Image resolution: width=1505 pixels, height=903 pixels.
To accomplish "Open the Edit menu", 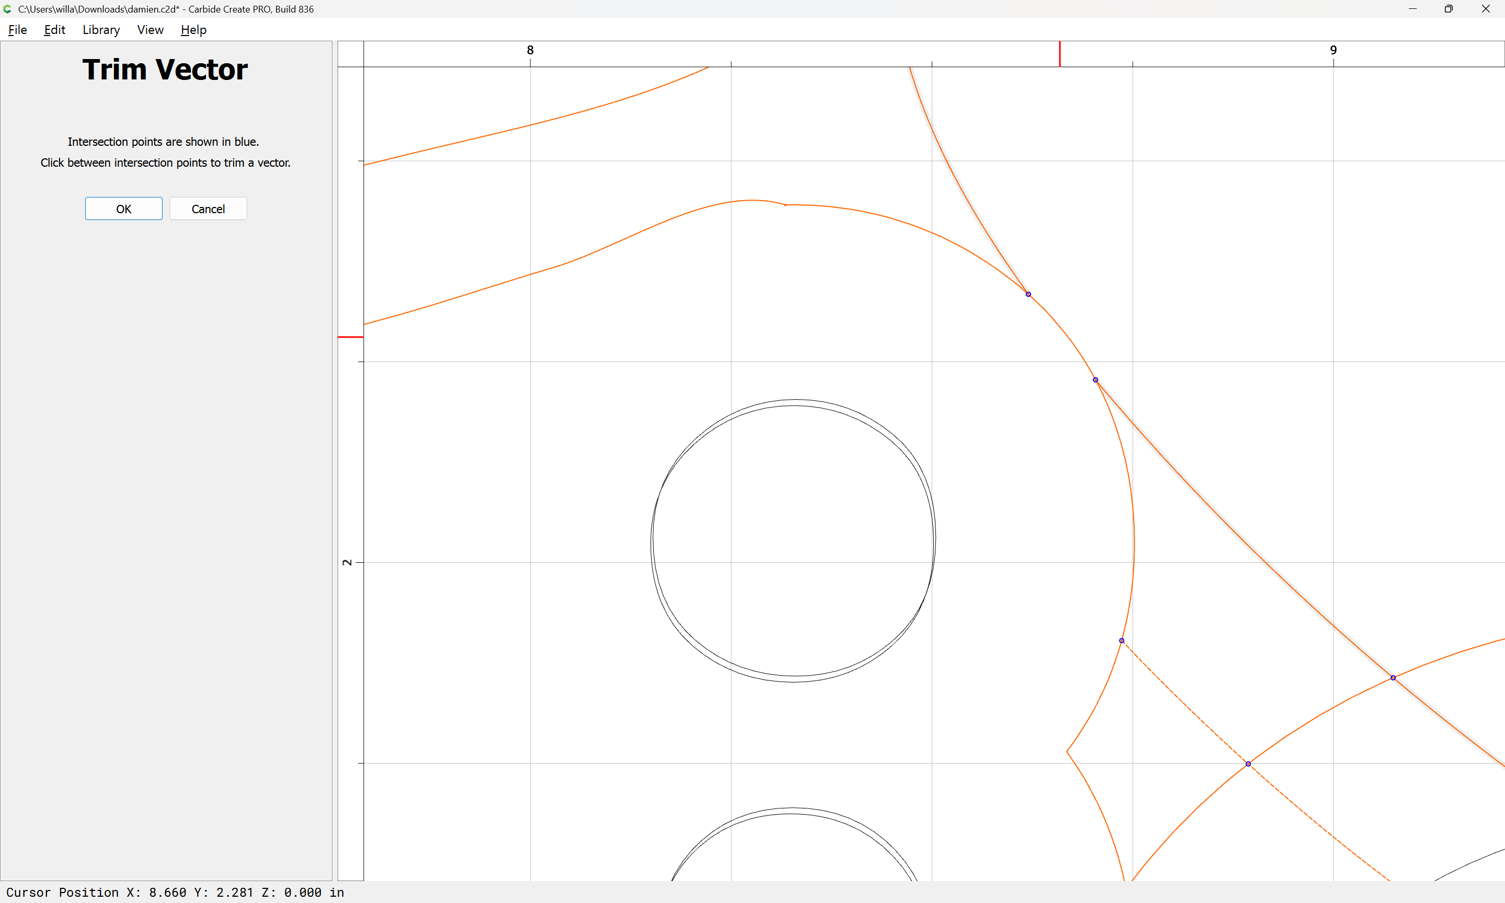I will (54, 30).
